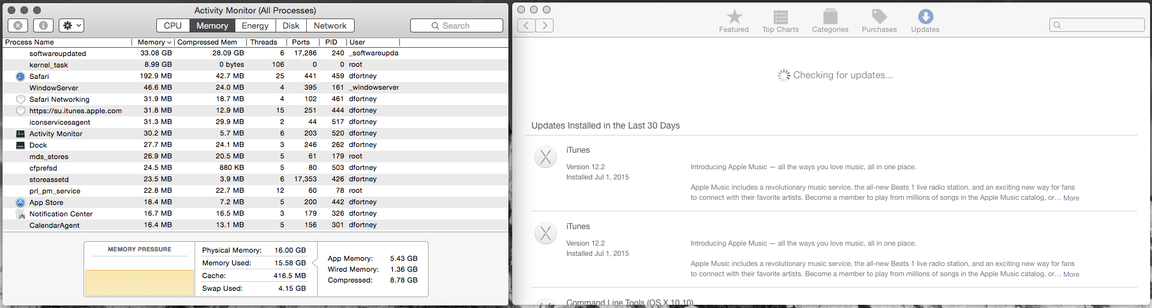1152x308 pixels.
Task: Select the kernel_task process
Action: (x=255, y=65)
